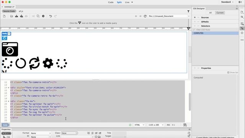Click the Source Code button

9,11
